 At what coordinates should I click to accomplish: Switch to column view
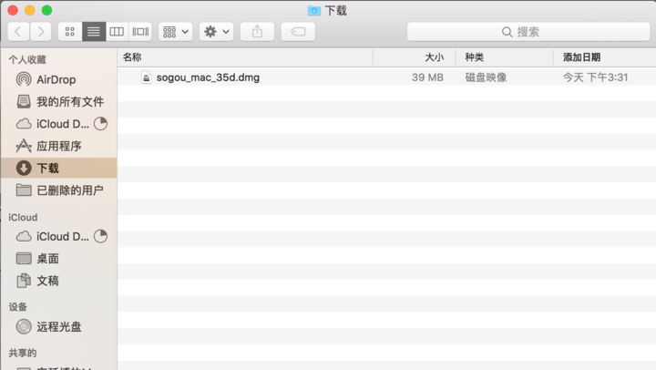click(117, 31)
